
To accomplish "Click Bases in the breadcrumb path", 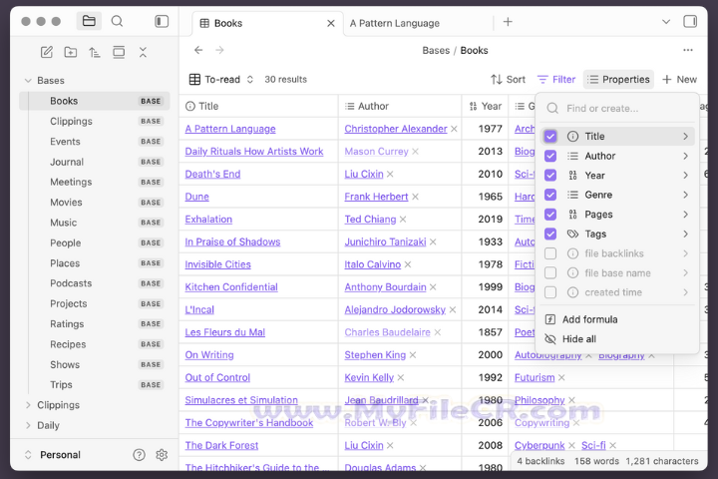I will pyautogui.click(x=436, y=51).
